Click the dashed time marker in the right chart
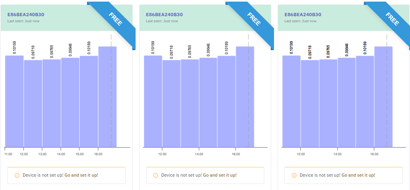This screenshot has height=190, width=410. point(387,93)
